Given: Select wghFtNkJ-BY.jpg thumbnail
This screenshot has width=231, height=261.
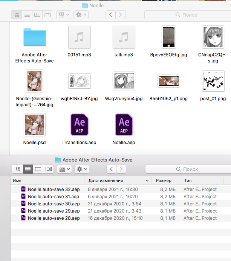Looking at the screenshot, I should point(80,81).
